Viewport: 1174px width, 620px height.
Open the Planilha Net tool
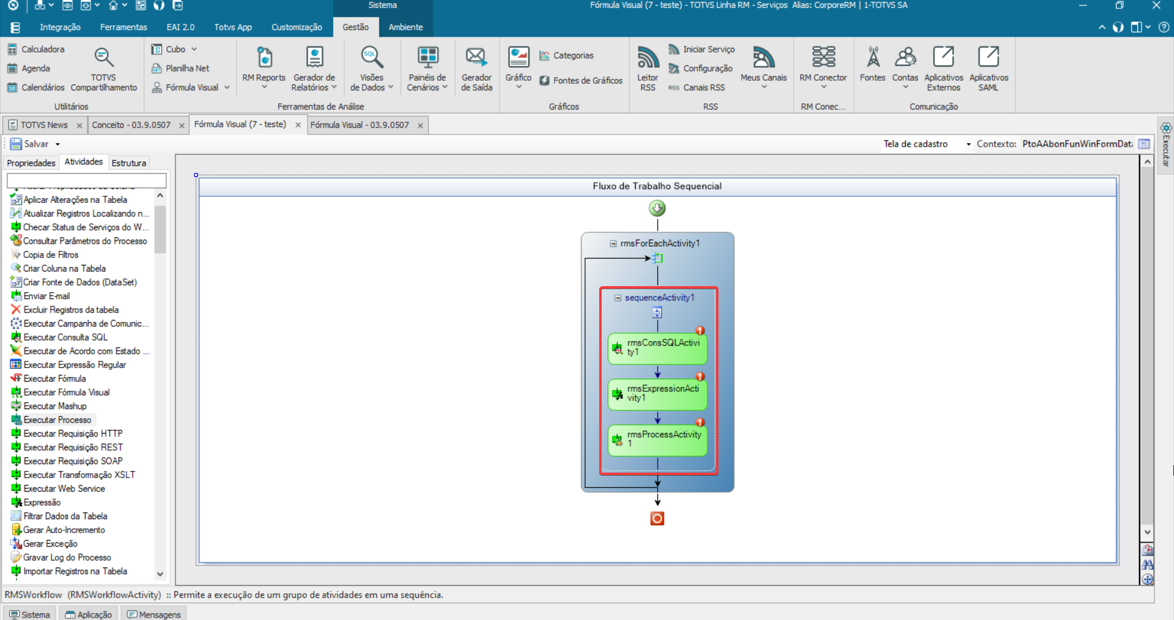click(180, 68)
